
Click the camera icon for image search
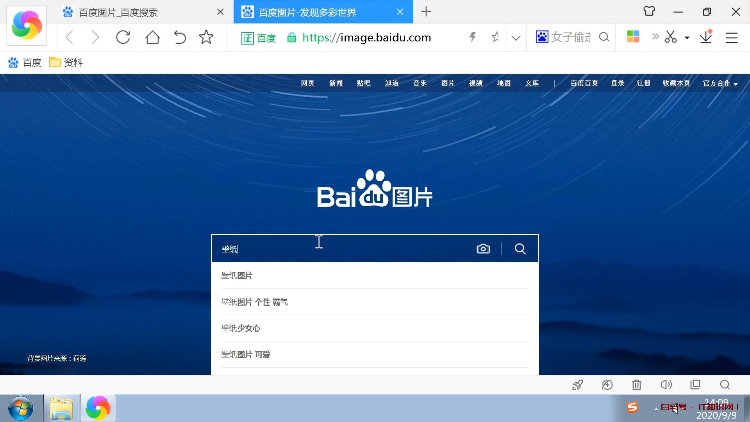pyautogui.click(x=483, y=249)
